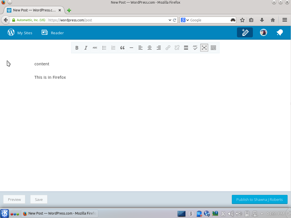This screenshot has width=291, height=218.
Task: Click the Preview button
Action: point(14,199)
